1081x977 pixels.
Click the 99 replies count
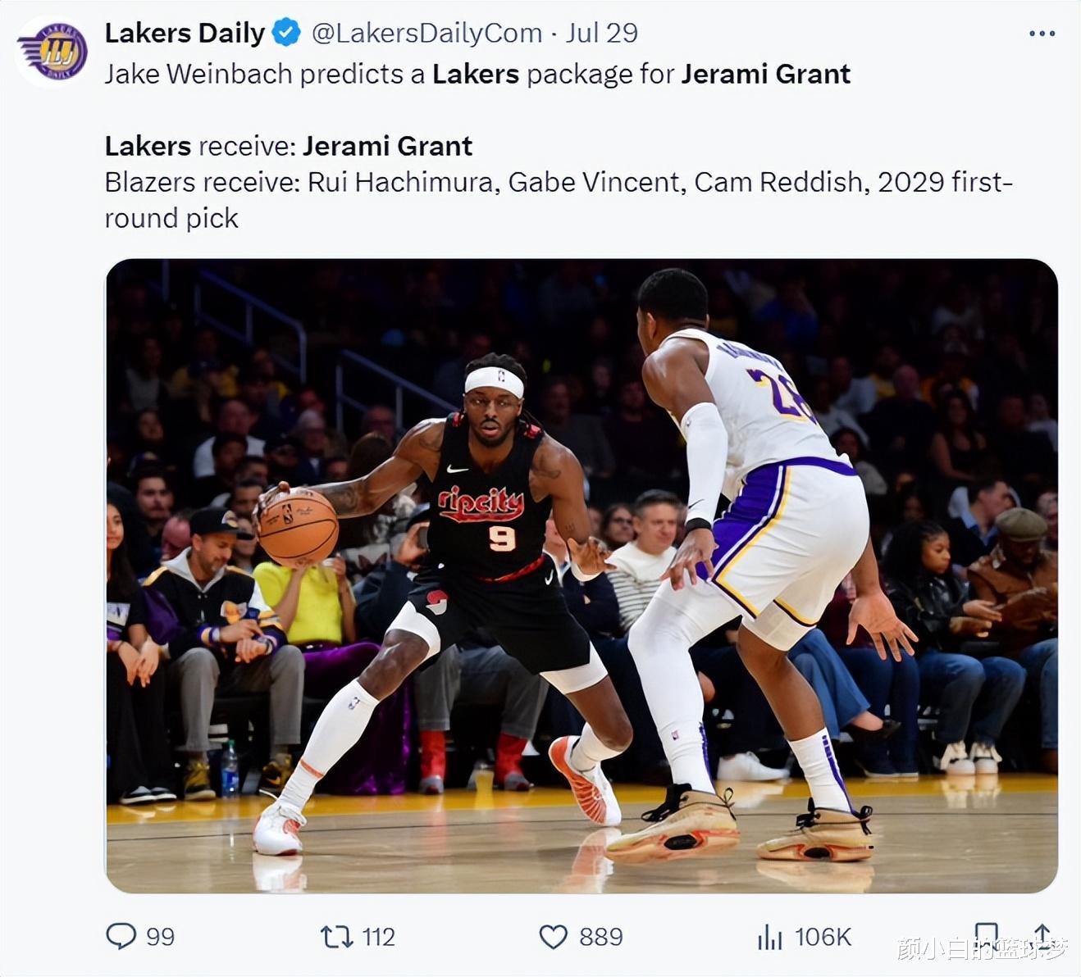[160, 937]
